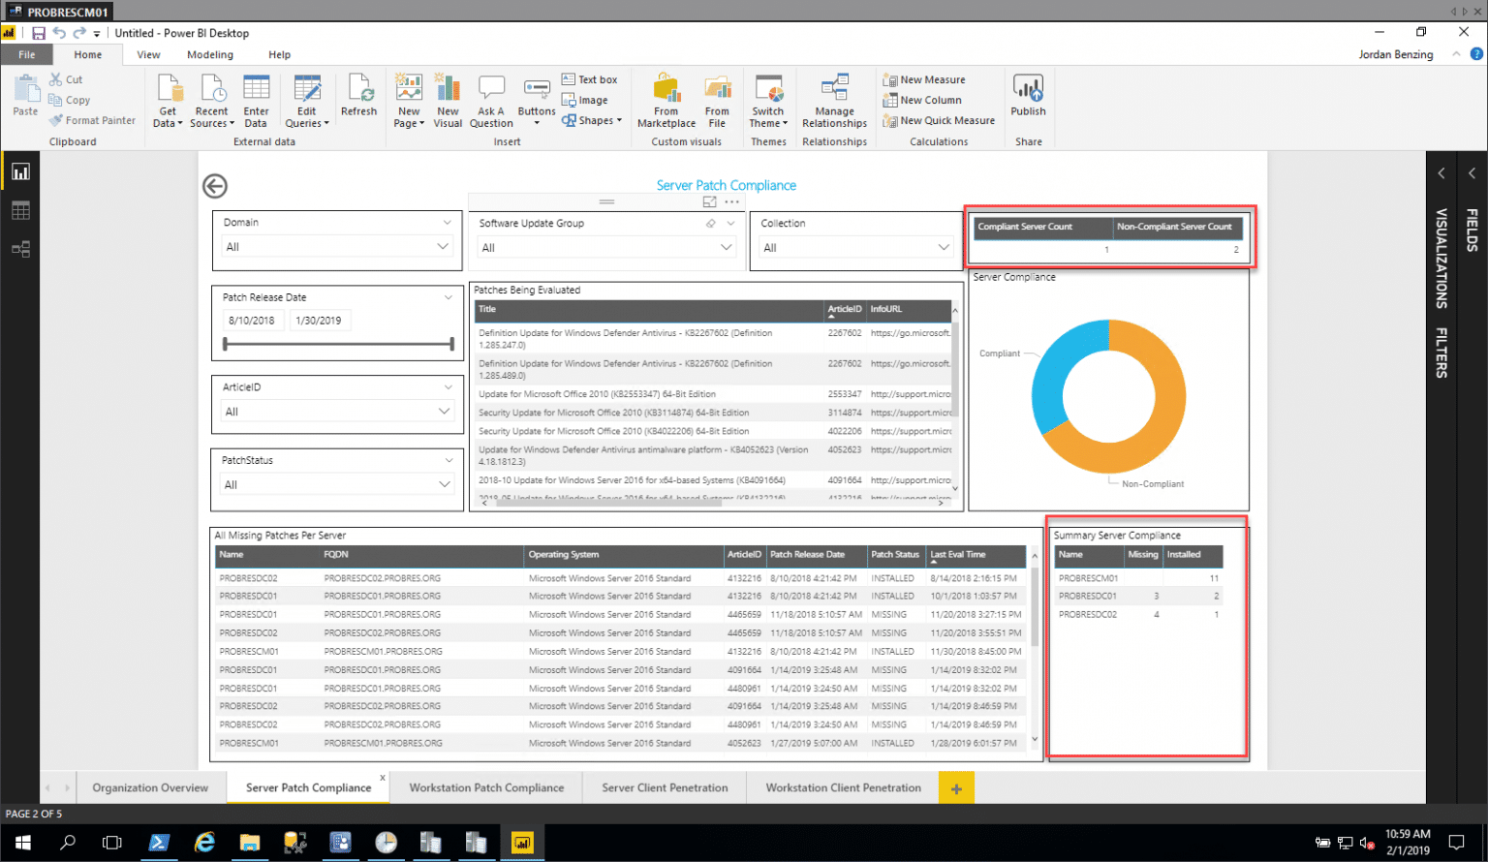Screen dimensions: 1488x862
Task: Insert a New Visual
Action: (448, 100)
